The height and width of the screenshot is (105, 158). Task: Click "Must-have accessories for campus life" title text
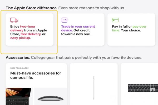click(36, 75)
